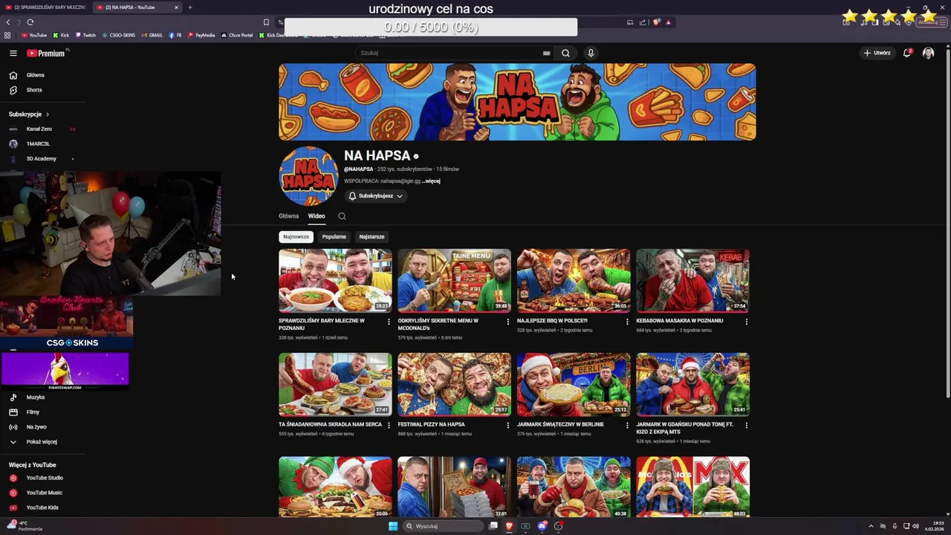Expand channel description via ...więcej
951x535 pixels.
click(432, 181)
